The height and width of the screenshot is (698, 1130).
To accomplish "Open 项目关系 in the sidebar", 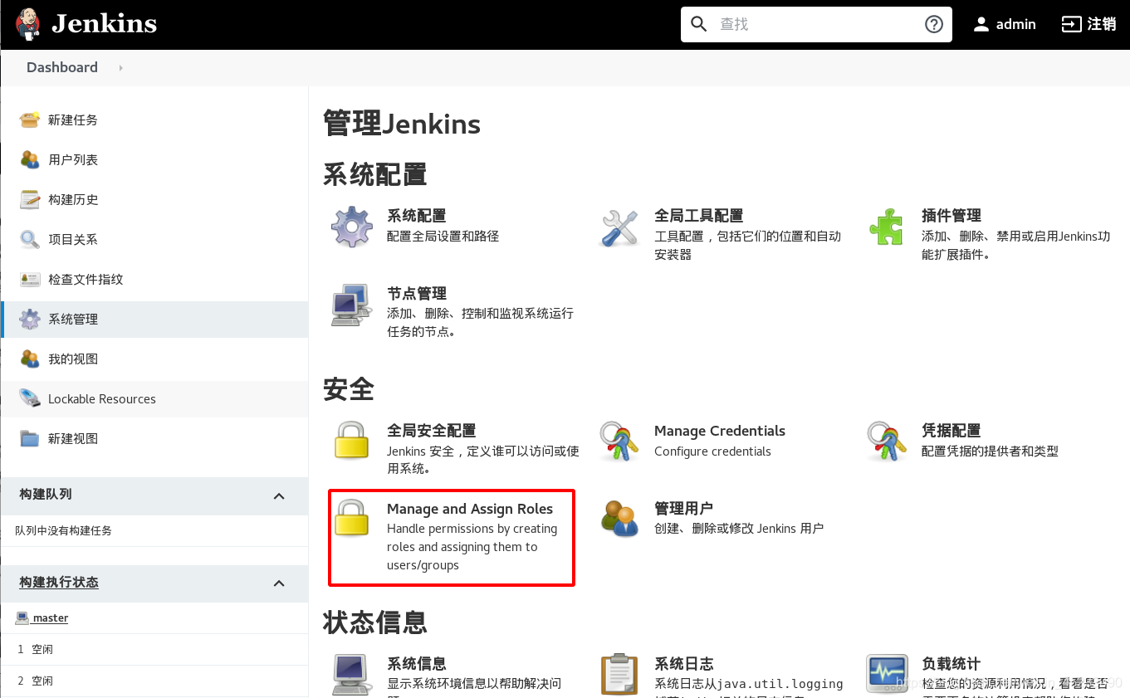I will coord(73,239).
